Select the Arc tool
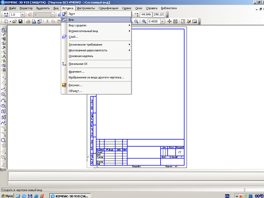The height and width of the screenshot is (198, 264). [x=3, y=100]
